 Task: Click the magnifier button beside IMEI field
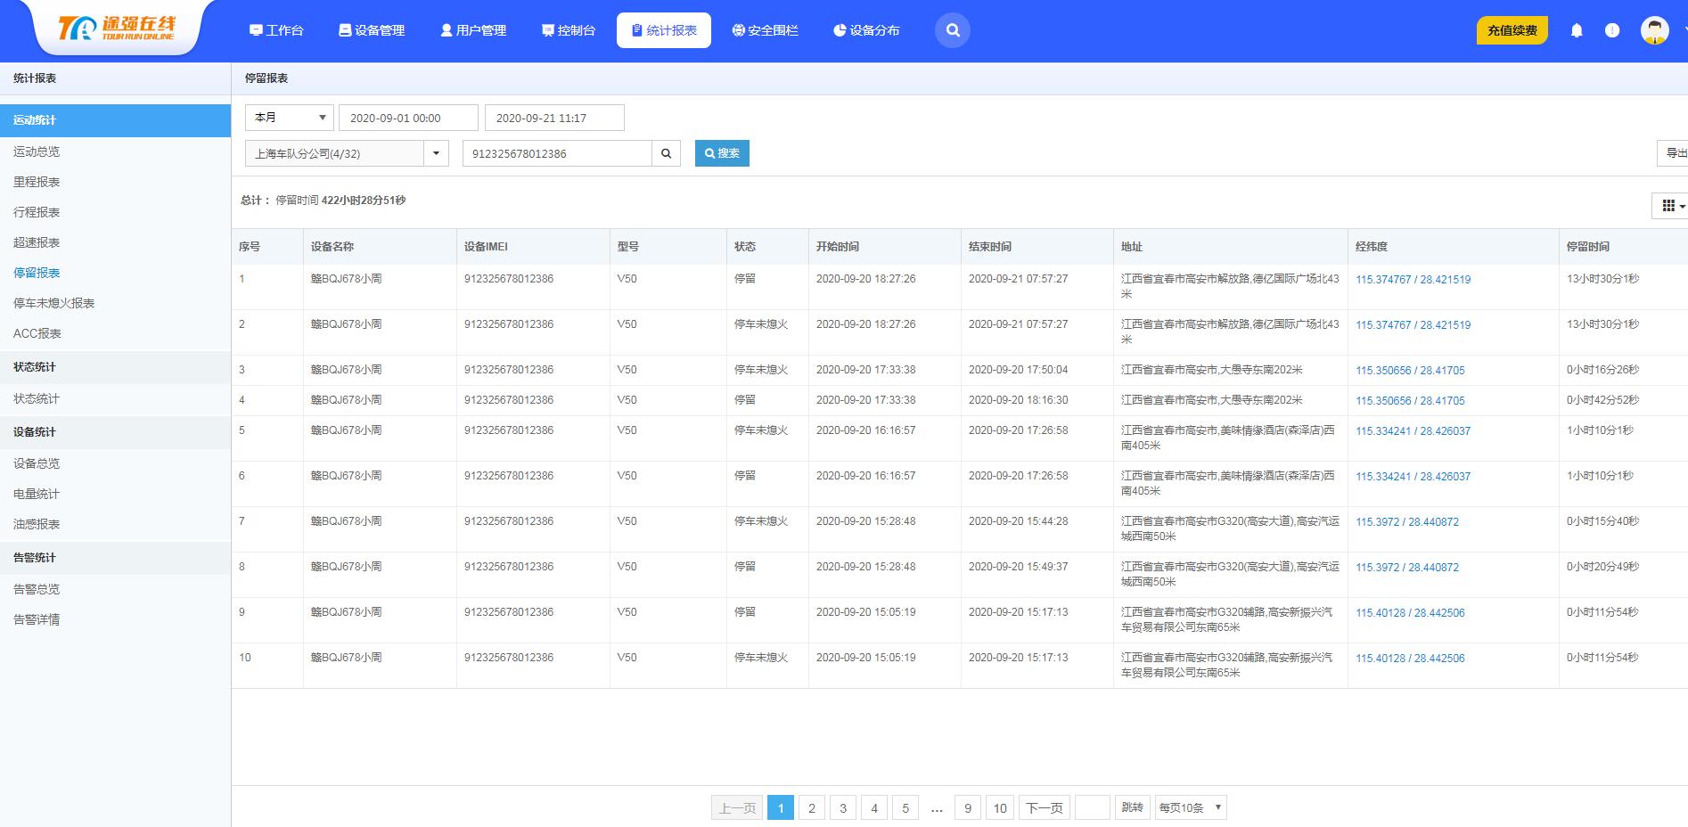coord(666,153)
